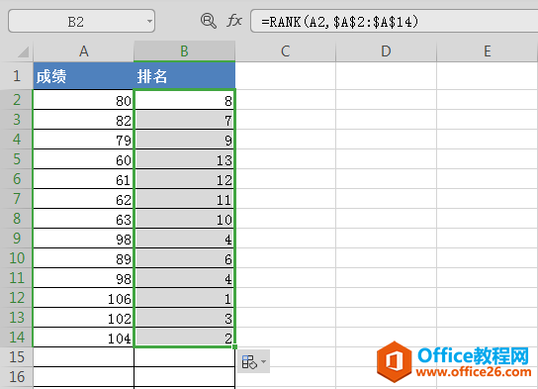Image resolution: width=538 pixels, height=389 pixels.
Task: Select cell with score 63
Action: [83, 219]
